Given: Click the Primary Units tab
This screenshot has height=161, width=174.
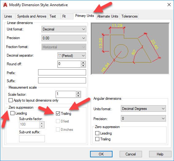Looking at the screenshot, I should tap(85, 16).
